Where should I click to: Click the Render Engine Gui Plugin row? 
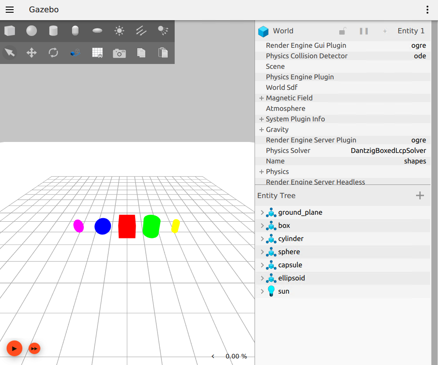[x=343, y=46]
